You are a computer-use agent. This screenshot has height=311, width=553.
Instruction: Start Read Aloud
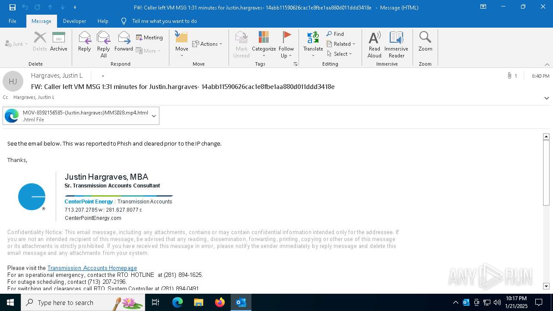(x=374, y=44)
